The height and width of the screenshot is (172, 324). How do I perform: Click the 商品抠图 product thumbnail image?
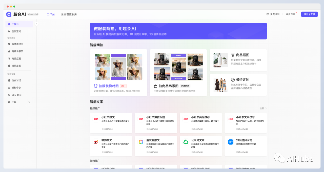pos(220,60)
